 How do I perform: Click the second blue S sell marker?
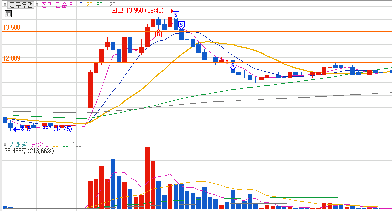(x=181, y=25)
